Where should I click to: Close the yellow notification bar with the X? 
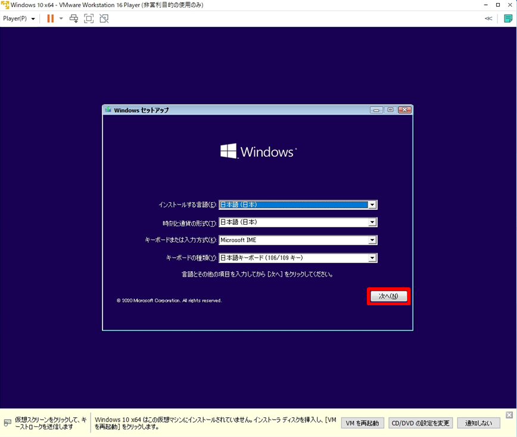point(509,415)
